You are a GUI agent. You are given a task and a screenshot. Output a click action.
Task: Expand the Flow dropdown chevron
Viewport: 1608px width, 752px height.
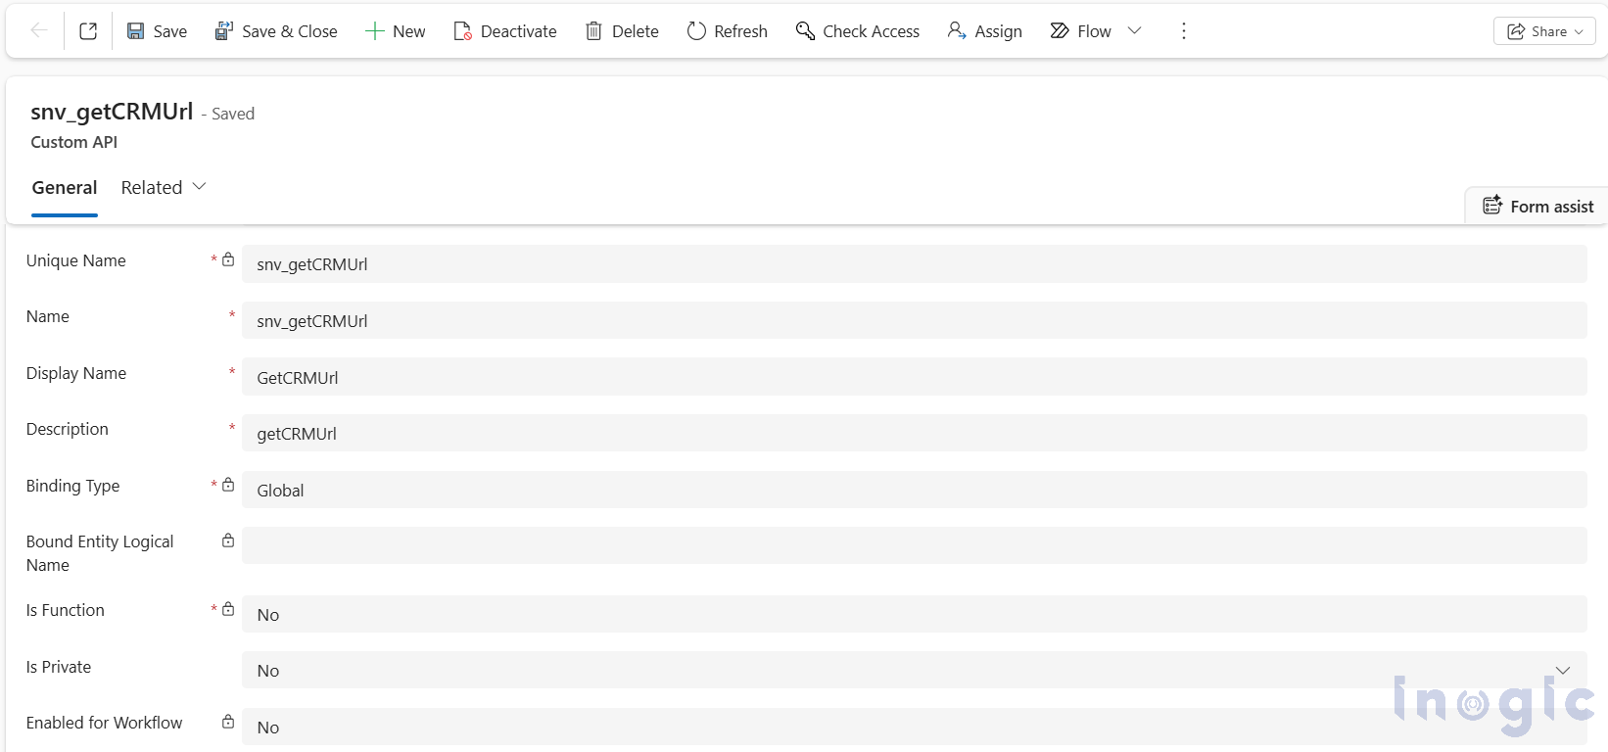(1135, 31)
